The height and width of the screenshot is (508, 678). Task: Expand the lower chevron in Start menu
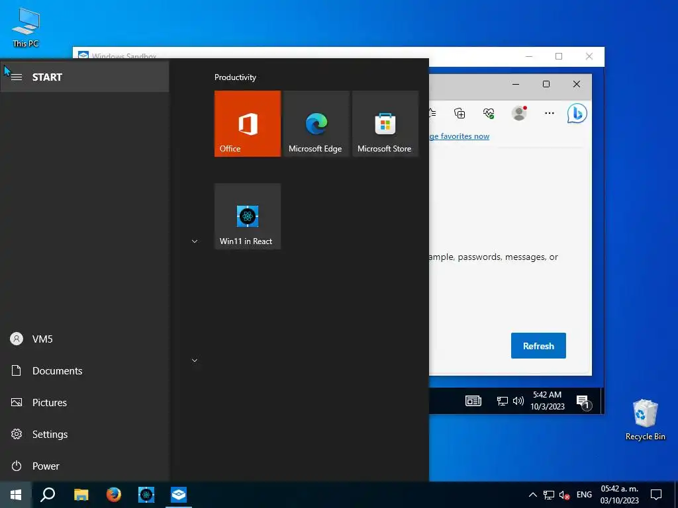point(195,360)
